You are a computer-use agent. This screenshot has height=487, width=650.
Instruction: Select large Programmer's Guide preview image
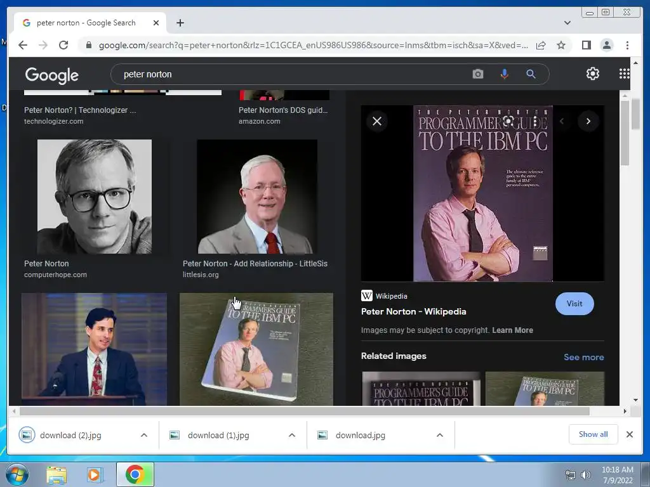pos(482,193)
